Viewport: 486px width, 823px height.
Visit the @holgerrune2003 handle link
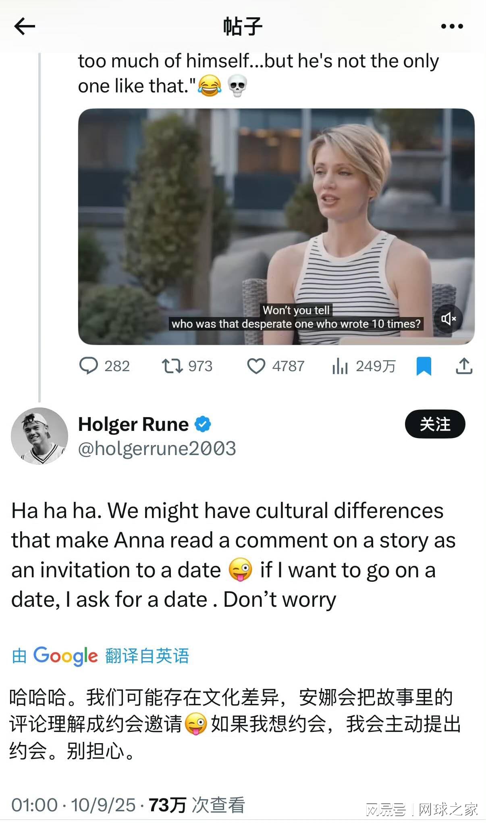click(157, 449)
